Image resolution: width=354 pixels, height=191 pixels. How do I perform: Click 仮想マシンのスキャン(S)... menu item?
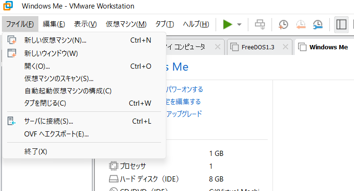point(59,78)
